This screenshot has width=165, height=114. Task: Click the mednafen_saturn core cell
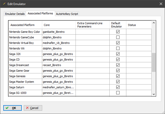59,87
